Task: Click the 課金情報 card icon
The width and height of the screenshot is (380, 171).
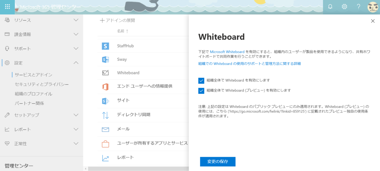Action: (7, 34)
